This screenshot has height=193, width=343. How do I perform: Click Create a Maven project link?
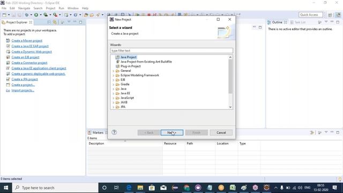[27, 41]
